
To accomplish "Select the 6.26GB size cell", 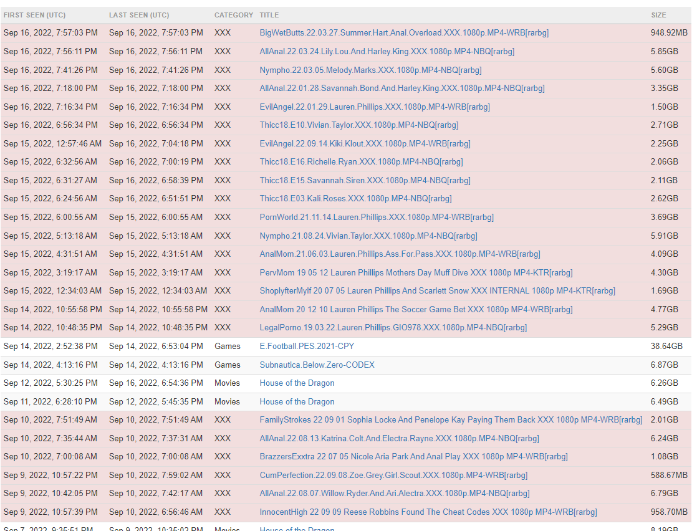I will click(x=664, y=383).
